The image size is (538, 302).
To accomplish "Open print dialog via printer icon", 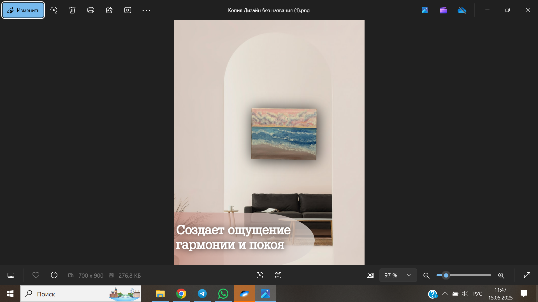I will click(x=91, y=10).
